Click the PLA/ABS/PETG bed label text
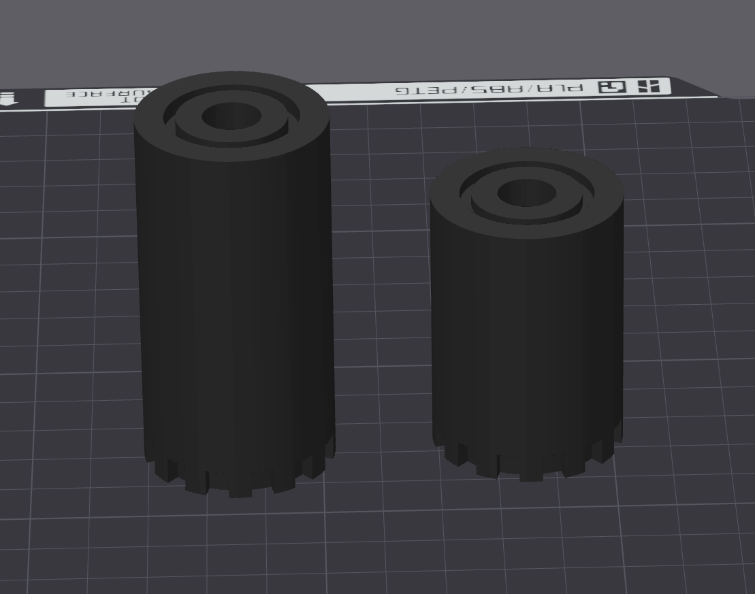This screenshot has height=594, width=755. [489, 89]
